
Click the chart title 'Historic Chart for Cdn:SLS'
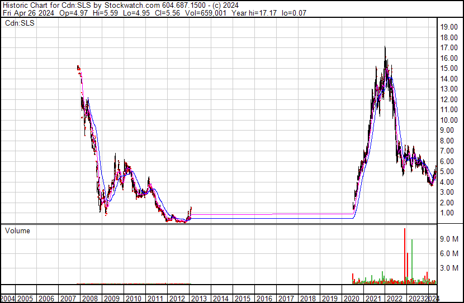coord(47,6)
